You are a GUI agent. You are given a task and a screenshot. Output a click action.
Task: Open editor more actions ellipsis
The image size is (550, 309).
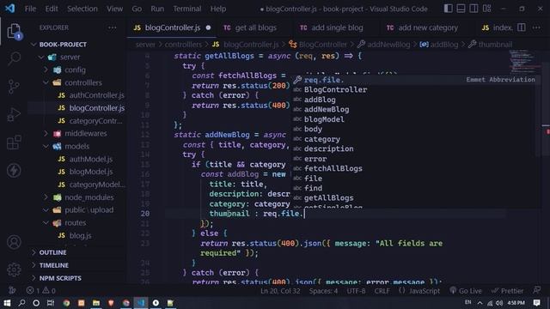pos(536,27)
